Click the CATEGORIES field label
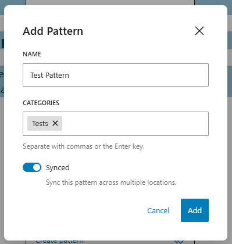 click(x=41, y=103)
